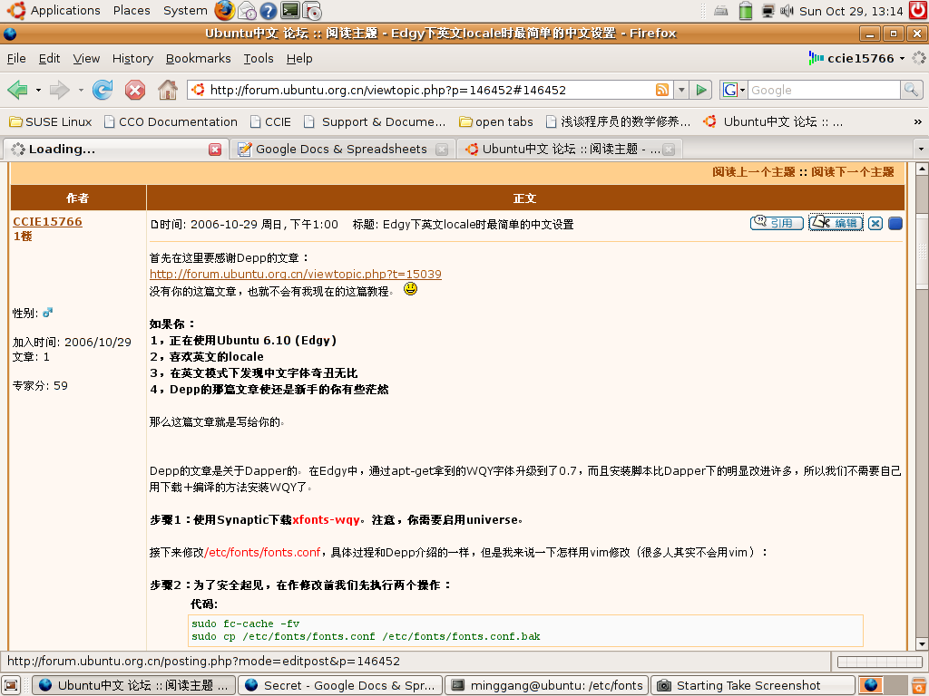Click the URL address field
Image resolution: width=929 pixels, height=696 pixels.
431,90
